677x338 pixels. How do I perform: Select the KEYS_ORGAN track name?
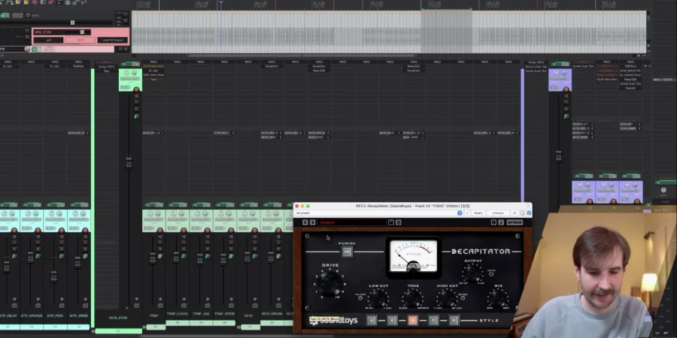coord(272,314)
